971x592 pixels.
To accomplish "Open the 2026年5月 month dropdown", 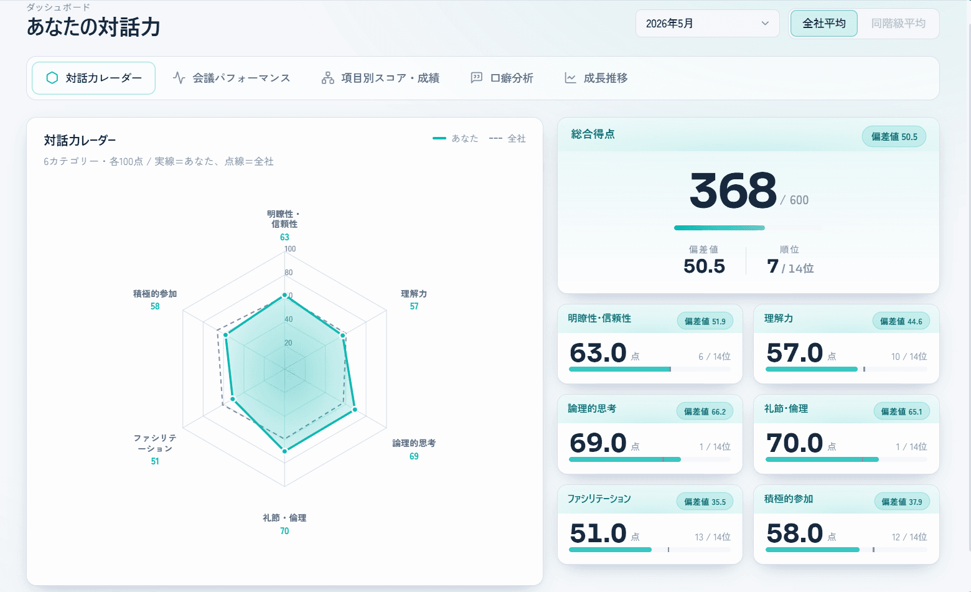I will (708, 24).
